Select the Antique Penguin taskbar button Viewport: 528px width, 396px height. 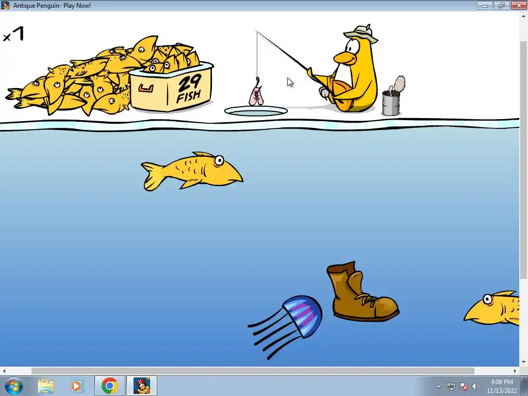(x=142, y=386)
